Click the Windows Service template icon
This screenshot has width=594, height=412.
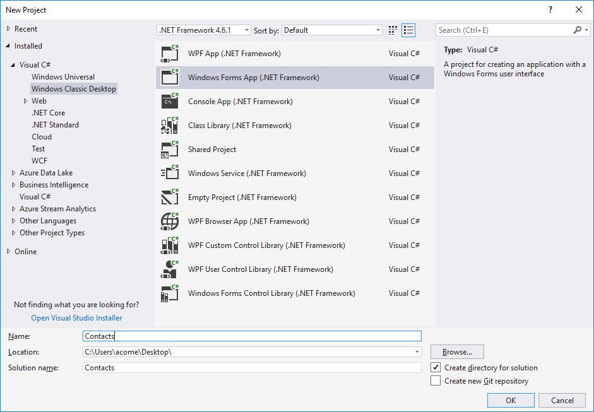tap(170, 174)
